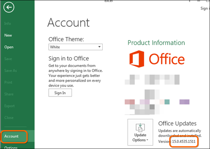210x149 pixels.
Task: Choose Open from the sidebar
Action: pyautogui.click(x=9, y=47)
